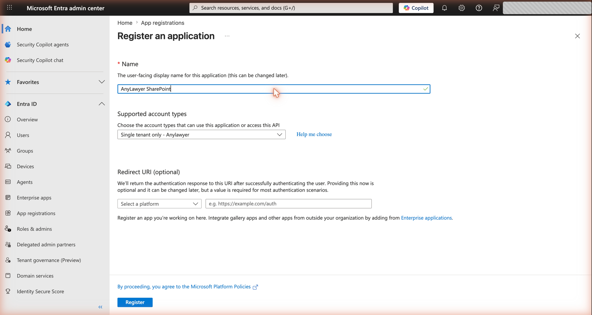Click the Overview info icon
The image size is (592, 315).
[x=8, y=119]
